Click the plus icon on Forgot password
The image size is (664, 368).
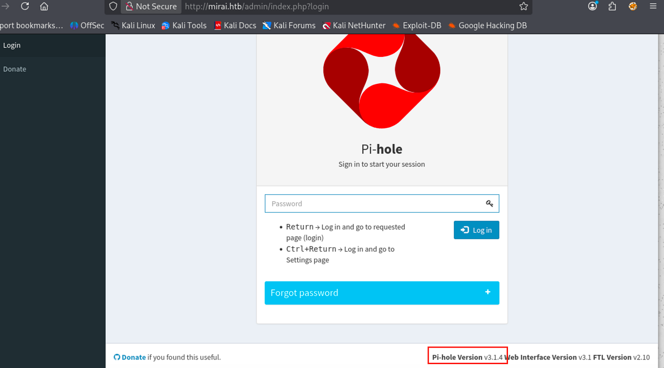488,292
